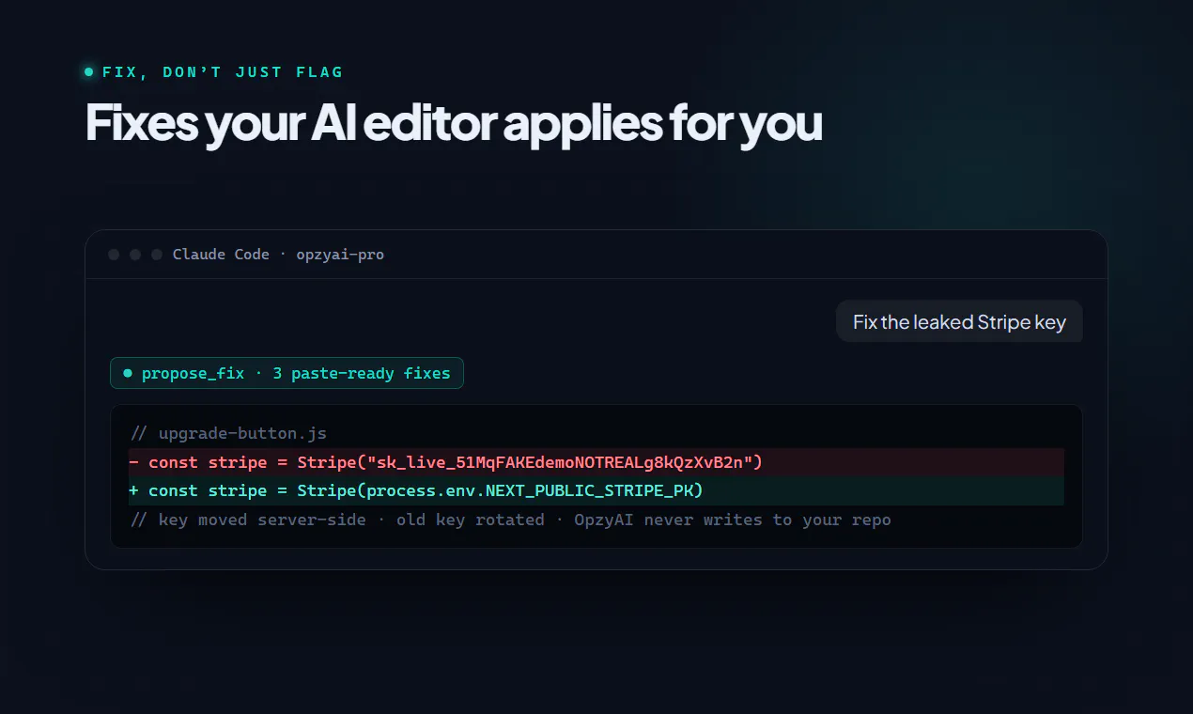Click the '// key moved server-side' comment line

point(510,520)
